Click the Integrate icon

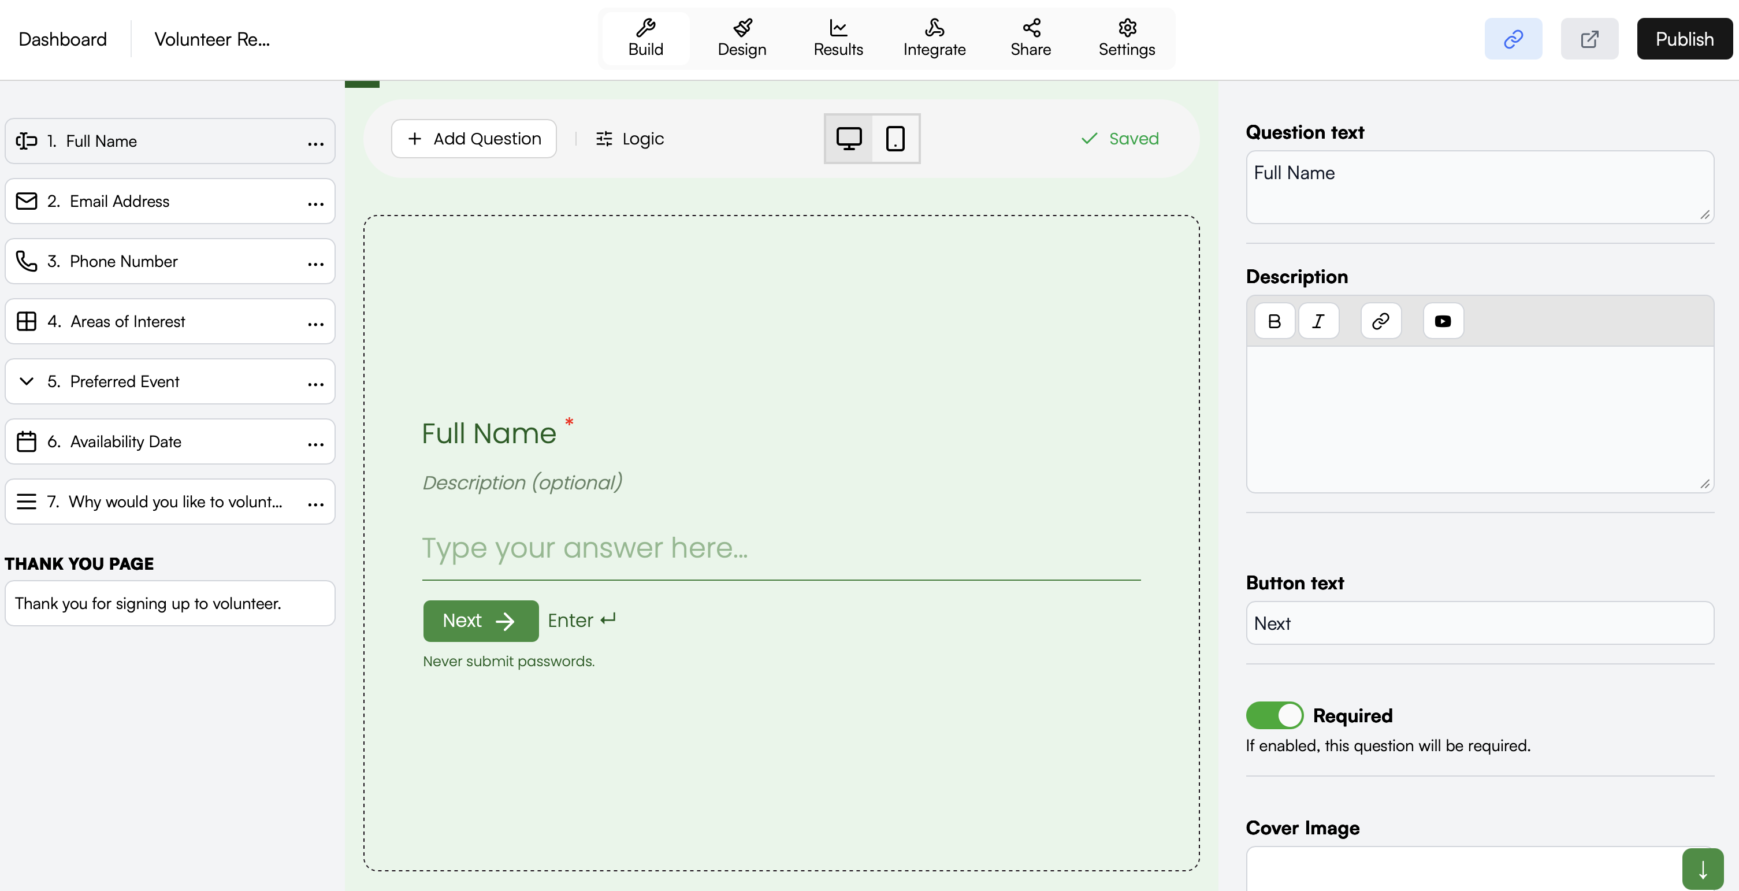[x=934, y=28]
